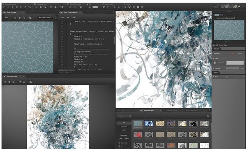Select the blue camouflage brush thumbnail
The width and height of the screenshot is (250, 150).
click(149, 123)
